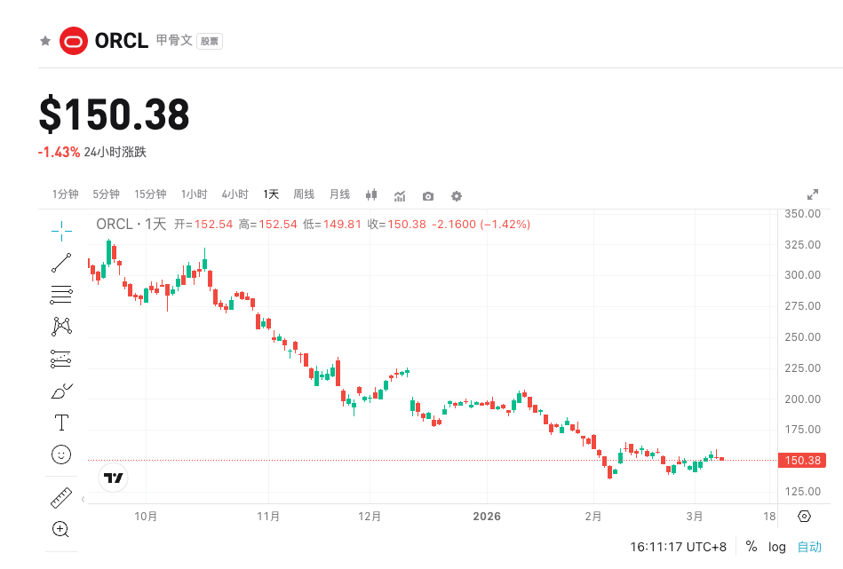Image resolution: width=843 pixels, height=569 pixels.
Task: Select the text annotation tool
Action: pos(61,423)
